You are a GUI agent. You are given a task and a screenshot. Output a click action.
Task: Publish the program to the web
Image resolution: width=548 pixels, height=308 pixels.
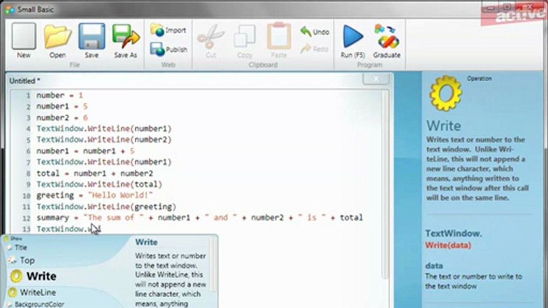click(x=168, y=49)
